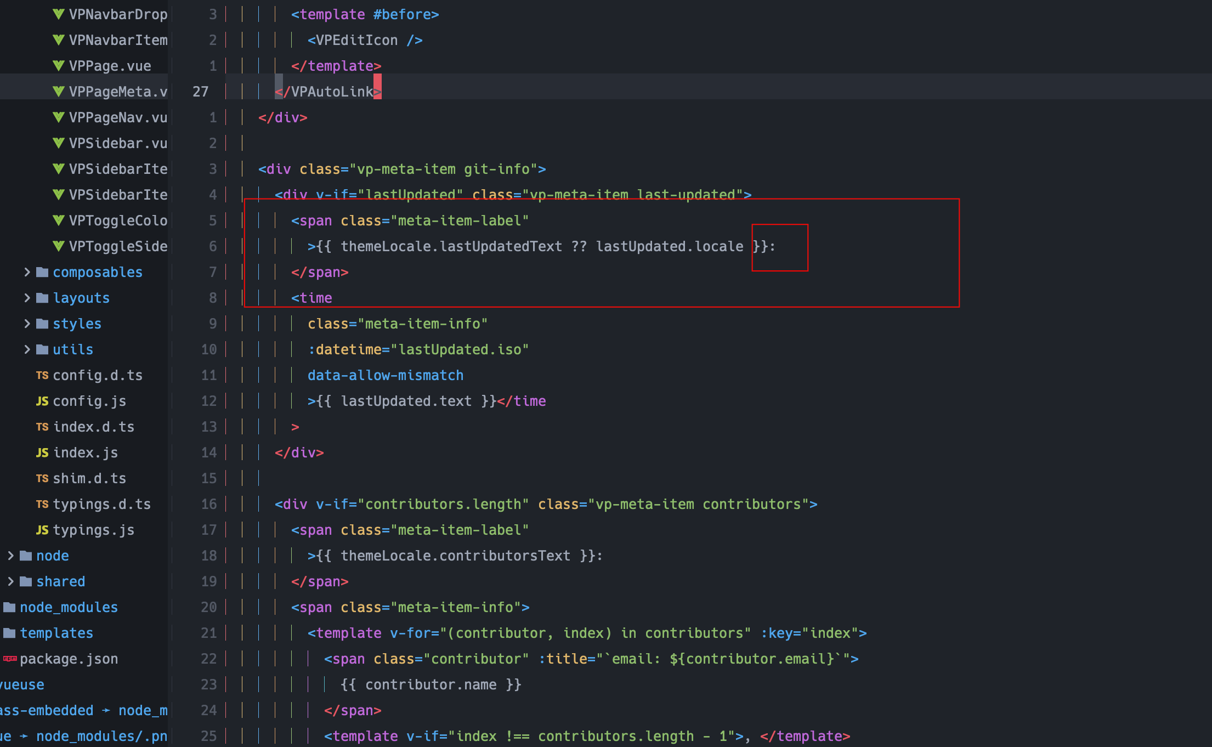The height and width of the screenshot is (747, 1212).
Task: Expand the shared folder chevron
Action: point(10,581)
